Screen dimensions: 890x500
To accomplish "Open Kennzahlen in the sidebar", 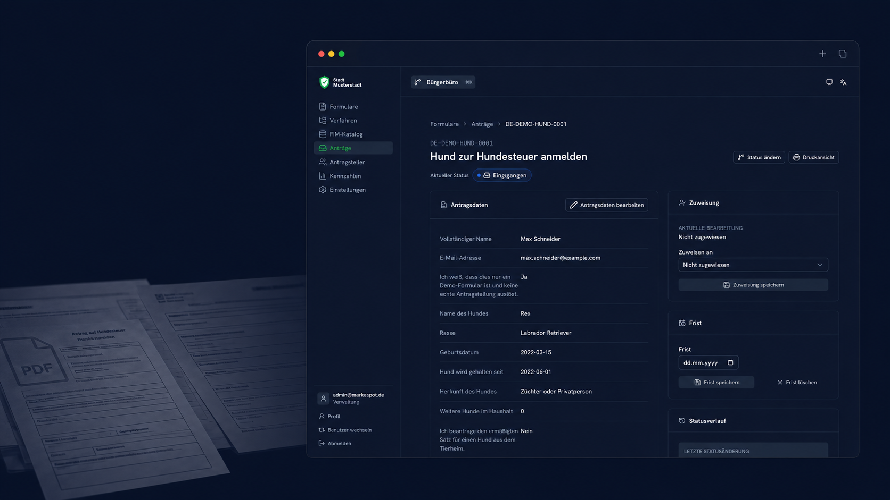I will click(353, 175).
